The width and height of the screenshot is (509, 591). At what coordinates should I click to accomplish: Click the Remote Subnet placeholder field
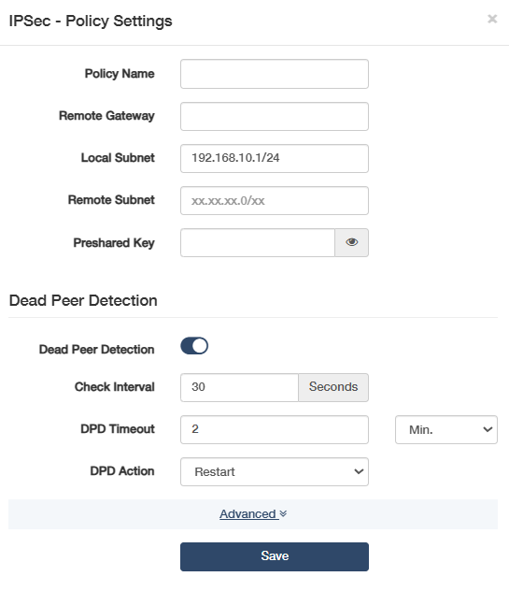click(x=275, y=200)
